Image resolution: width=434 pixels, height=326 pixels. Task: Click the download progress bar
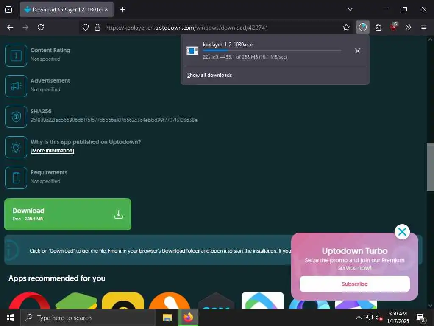[x=272, y=51]
